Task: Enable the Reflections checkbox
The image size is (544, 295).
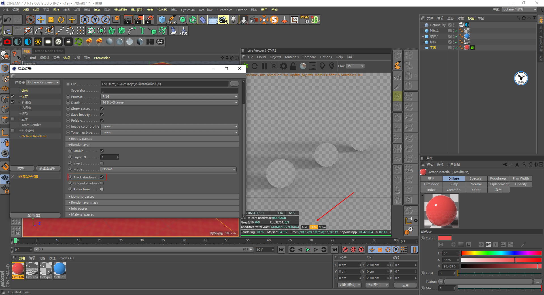Action: [102, 189]
